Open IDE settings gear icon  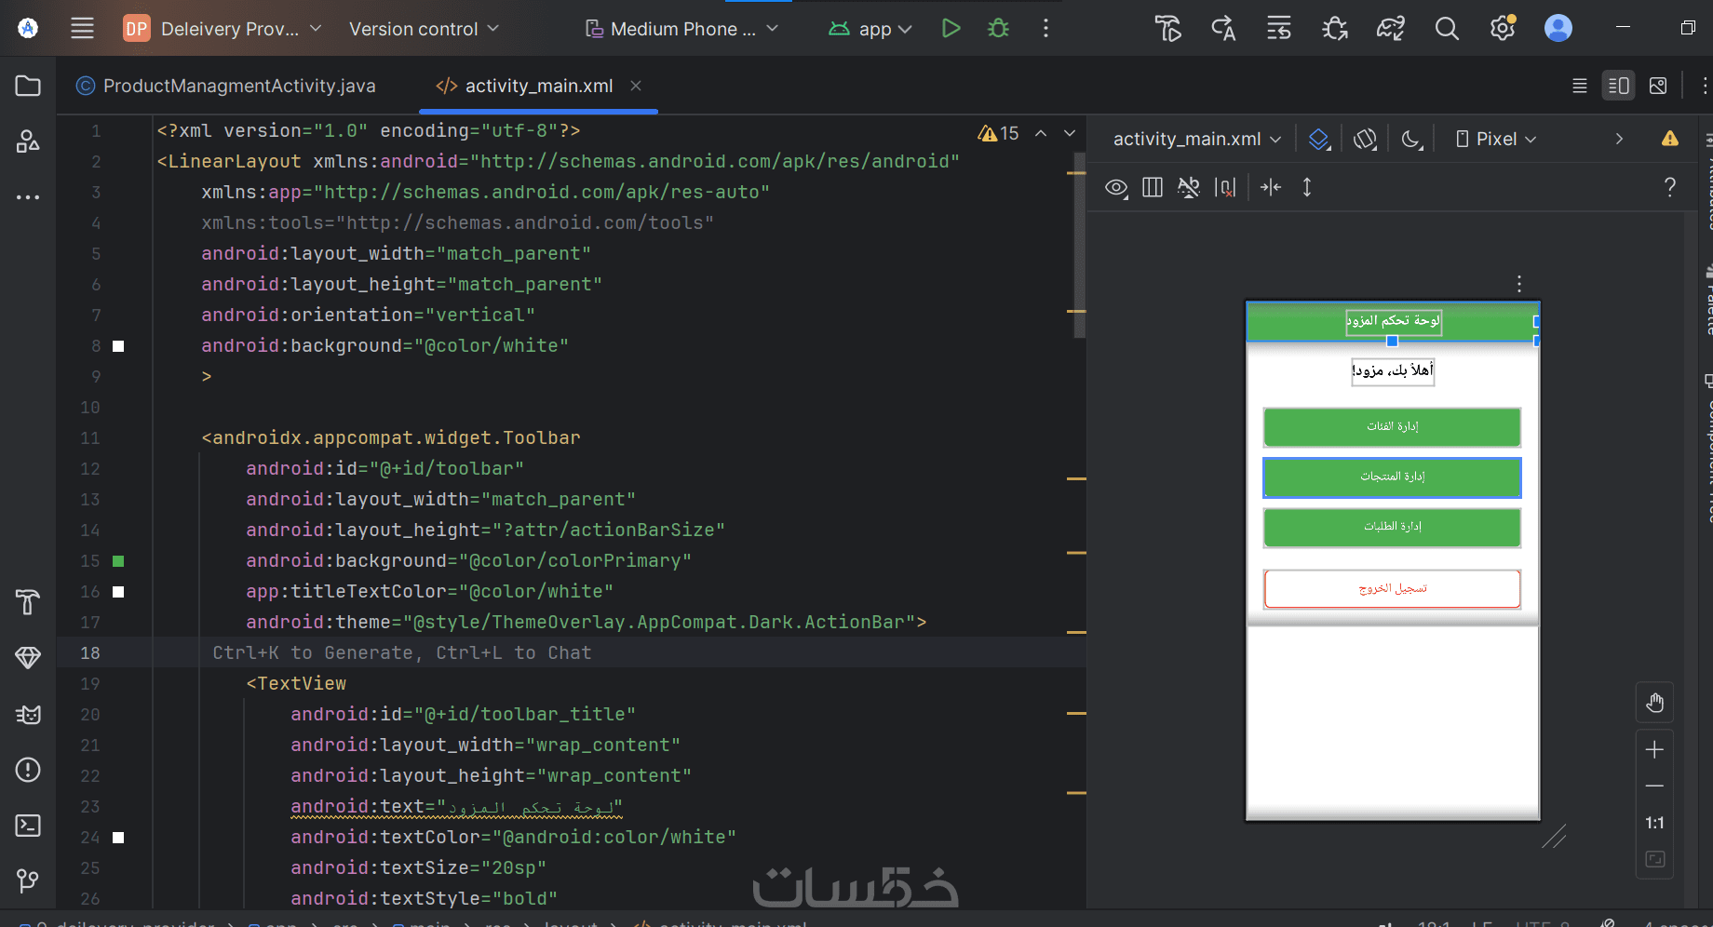1502,29
